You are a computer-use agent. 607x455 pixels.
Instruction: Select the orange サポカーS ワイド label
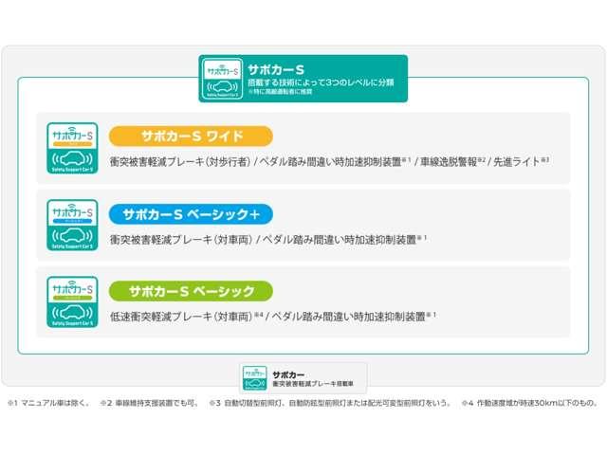pos(191,136)
